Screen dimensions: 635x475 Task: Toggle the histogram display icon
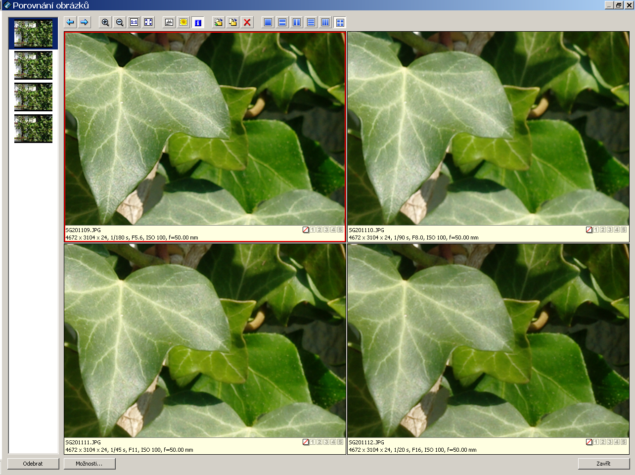click(169, 22)
